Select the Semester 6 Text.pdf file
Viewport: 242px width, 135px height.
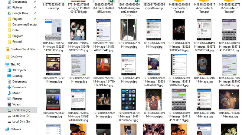pos(204,8)
